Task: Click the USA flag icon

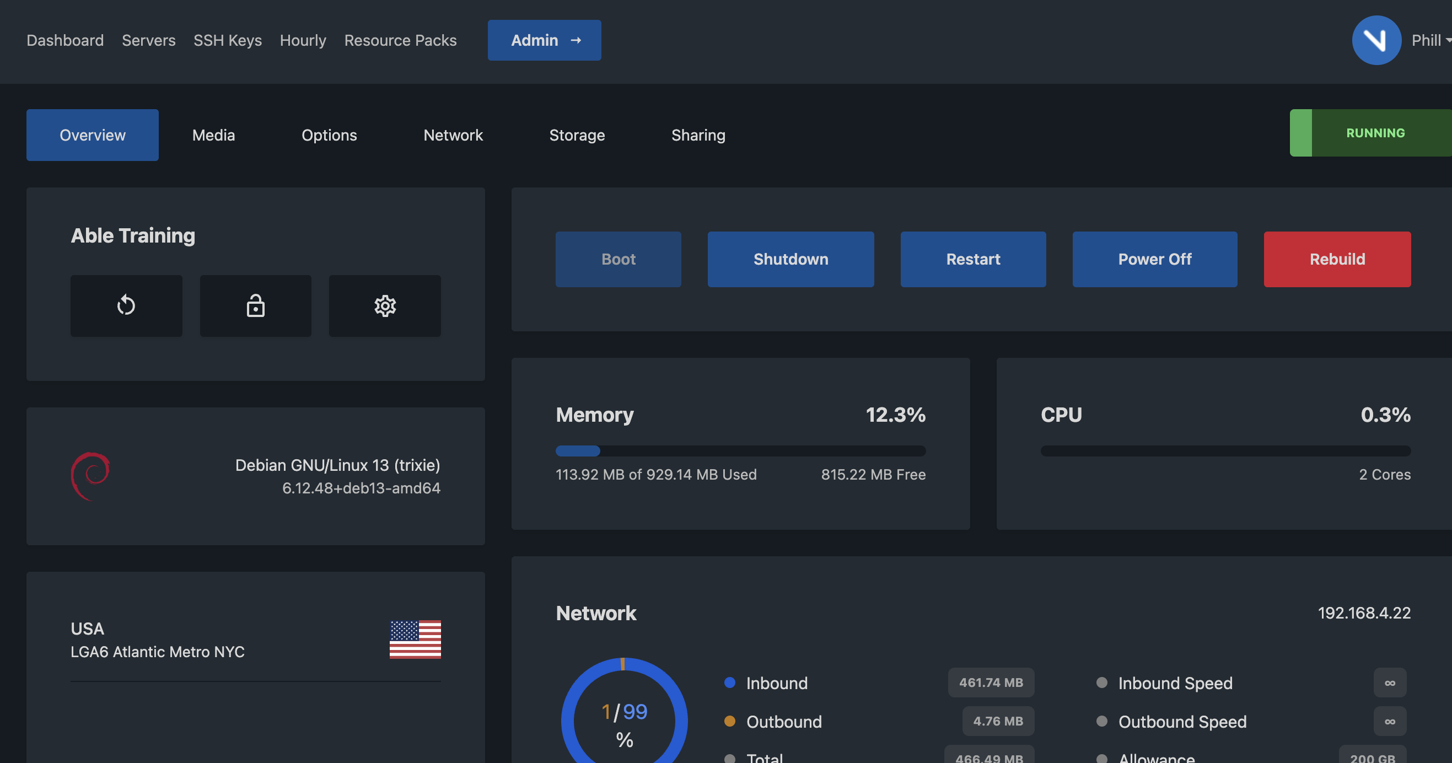Action: click(x=415, y=640)
